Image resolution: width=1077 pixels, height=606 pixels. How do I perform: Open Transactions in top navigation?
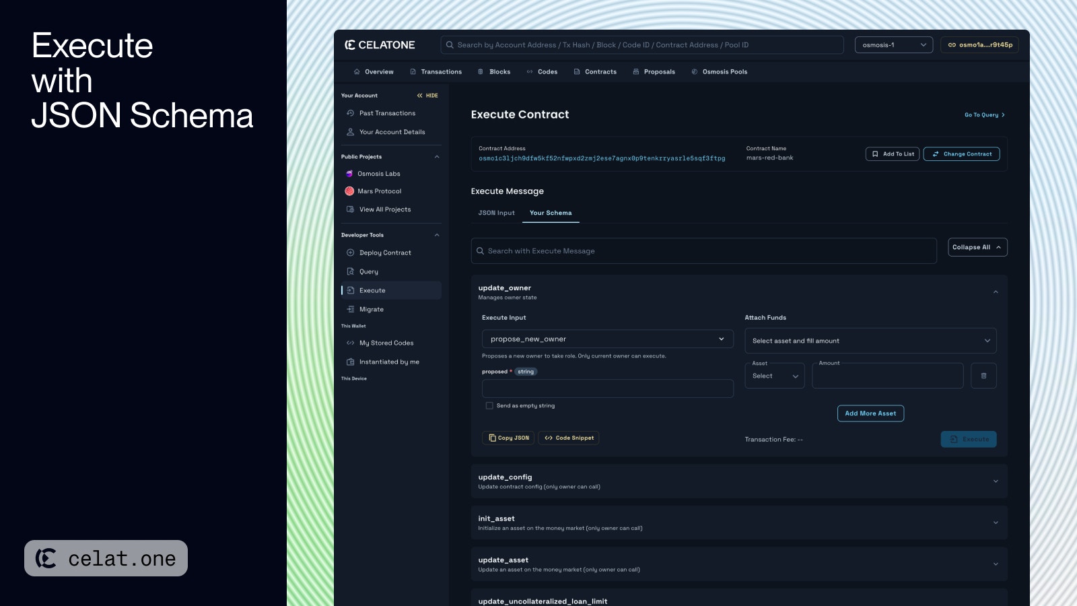click(436, 72)
